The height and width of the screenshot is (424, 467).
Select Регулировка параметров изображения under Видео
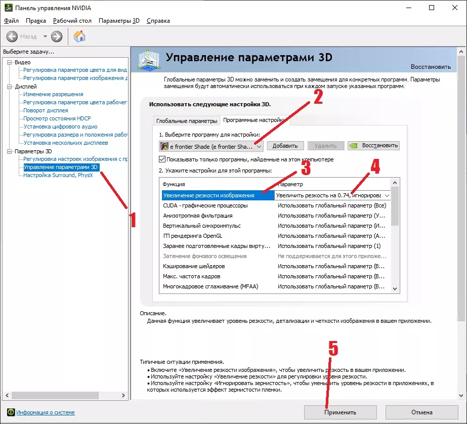click(x=75, y=78)
